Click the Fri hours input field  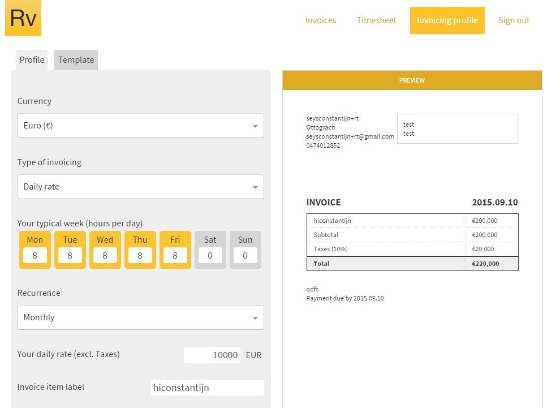(x=175, y=255)
